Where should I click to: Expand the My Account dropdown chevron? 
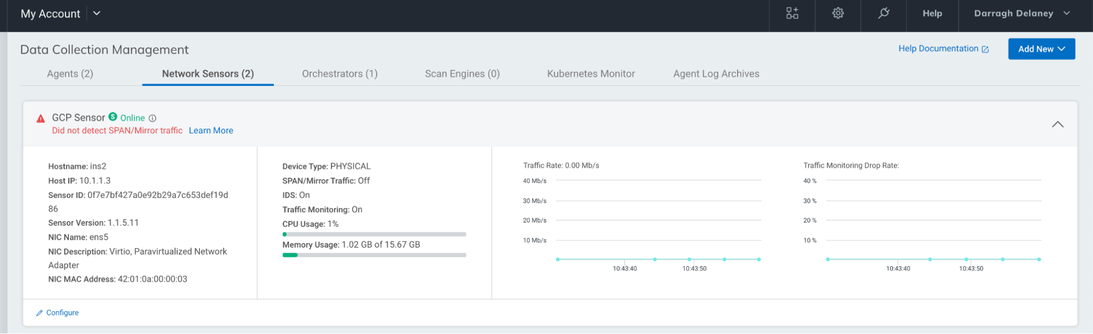coord(97,14)
